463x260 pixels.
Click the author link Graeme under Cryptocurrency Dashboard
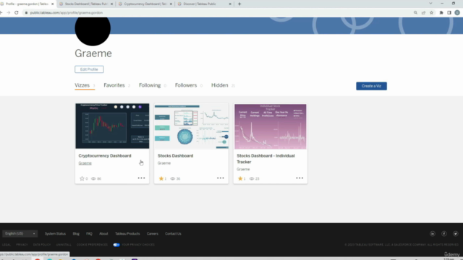coord(85,163)
